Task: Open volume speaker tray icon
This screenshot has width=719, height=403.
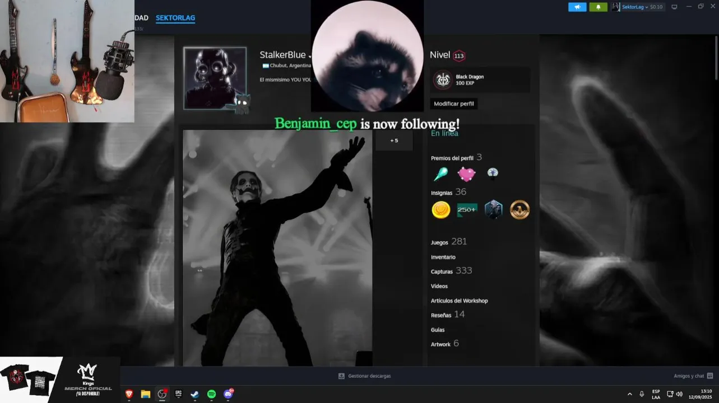Action: (679, 394)
